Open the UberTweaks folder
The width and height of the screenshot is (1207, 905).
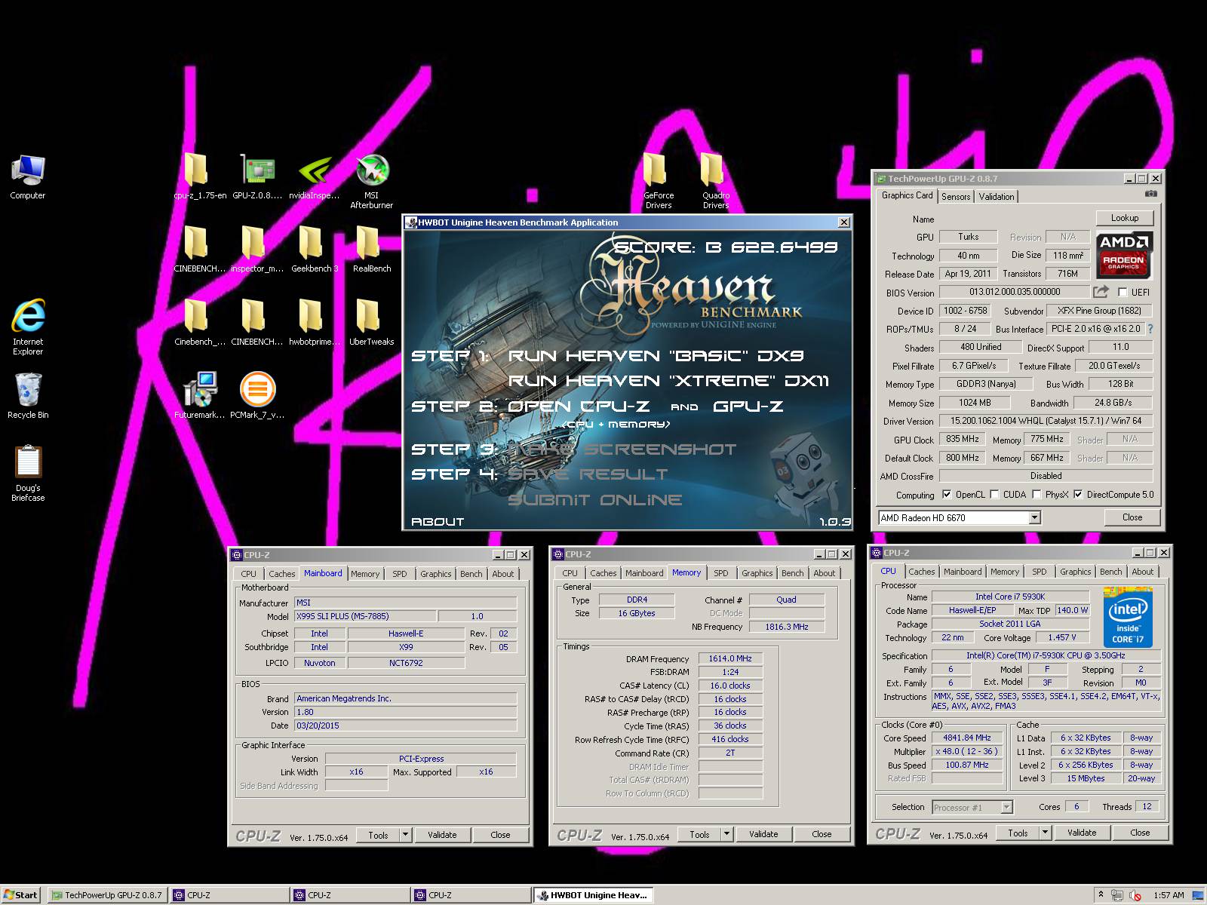(x=372, y=324)
